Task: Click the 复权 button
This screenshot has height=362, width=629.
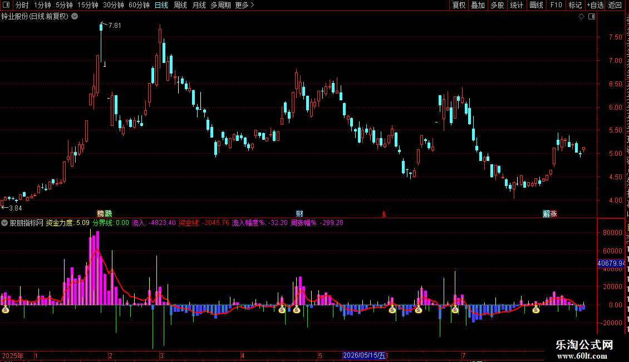Action: [459, 5]
